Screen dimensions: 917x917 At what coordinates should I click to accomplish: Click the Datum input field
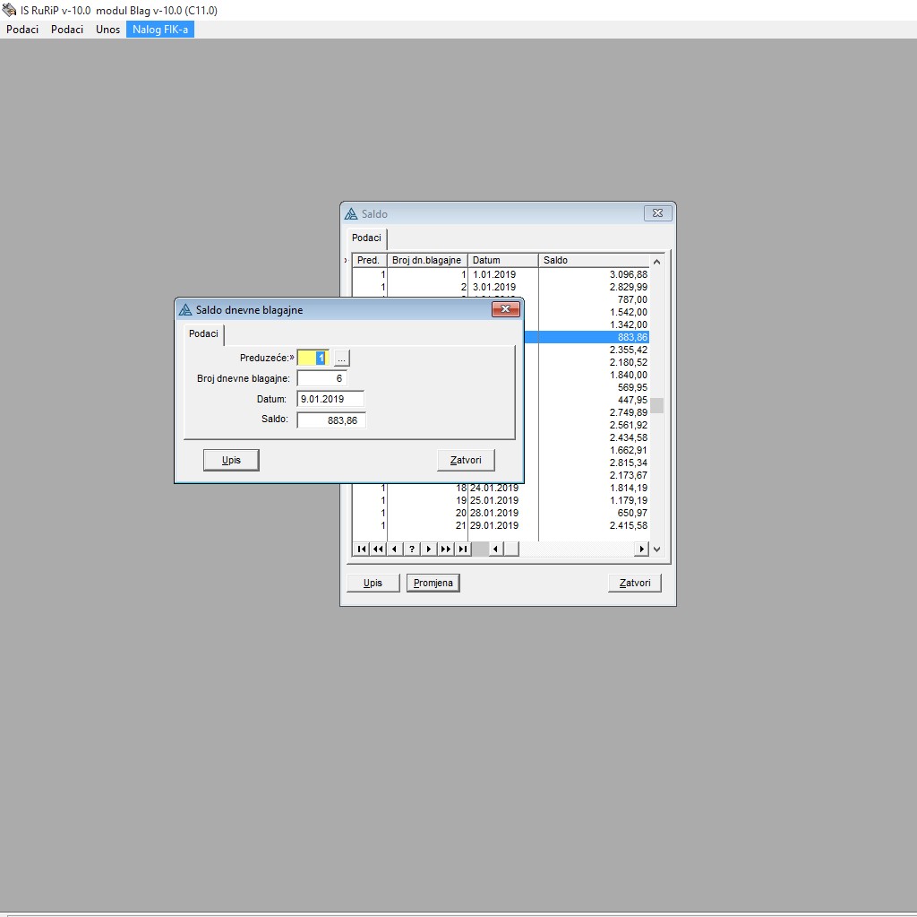(330, 399)
